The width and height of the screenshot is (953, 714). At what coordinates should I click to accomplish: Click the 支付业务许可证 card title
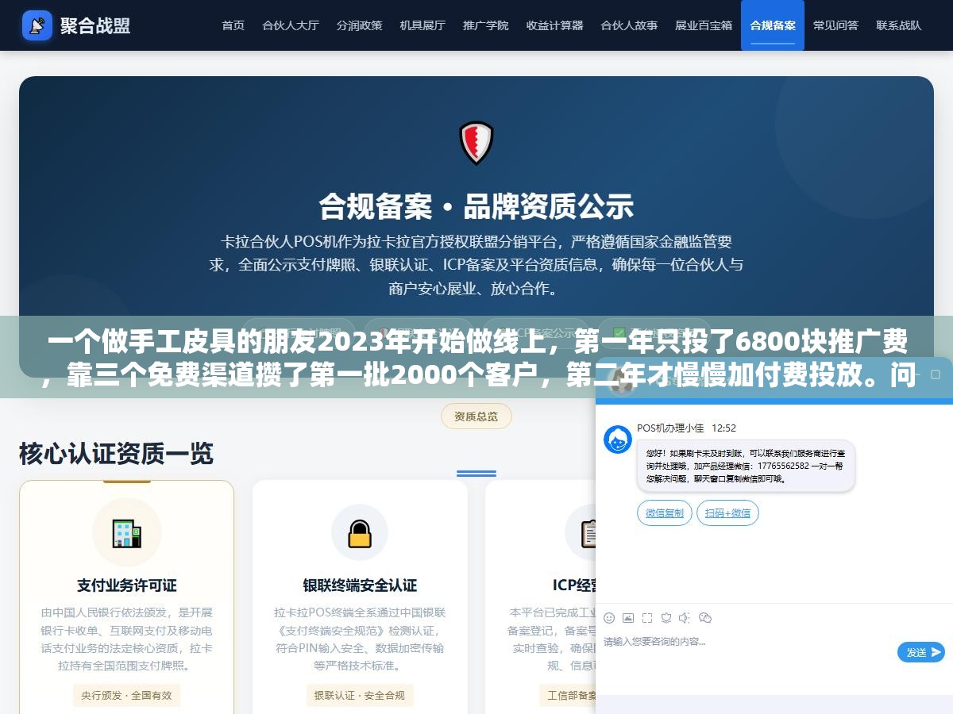126,585
